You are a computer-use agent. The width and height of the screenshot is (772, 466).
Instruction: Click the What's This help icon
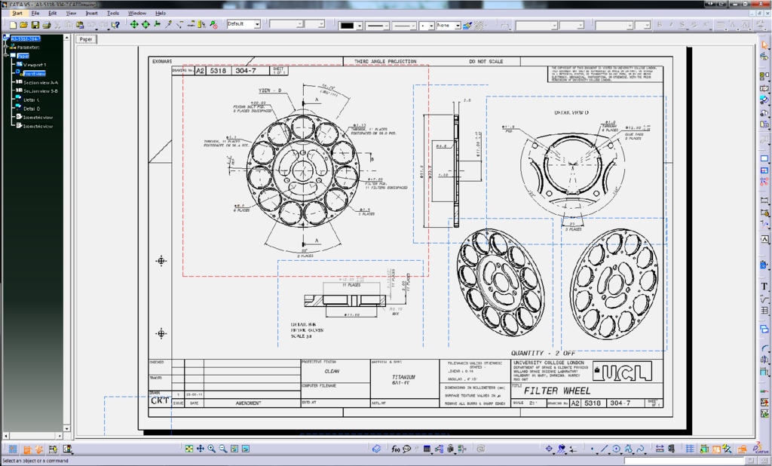115,25
